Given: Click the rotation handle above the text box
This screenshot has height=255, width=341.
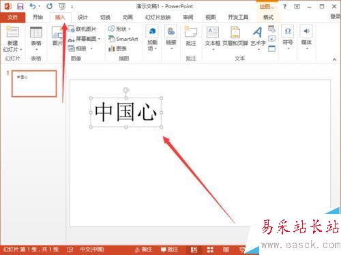Looking at the screenshot, I should click(125, 90).
